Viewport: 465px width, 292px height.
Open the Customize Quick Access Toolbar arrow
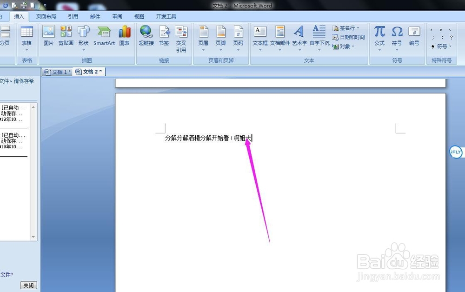click(x=45, y=5)
